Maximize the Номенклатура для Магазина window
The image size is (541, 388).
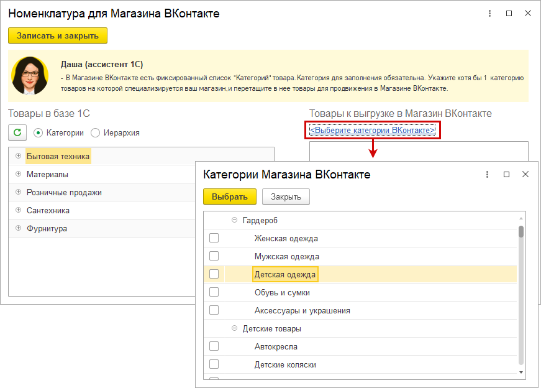[x=509, y=14]
